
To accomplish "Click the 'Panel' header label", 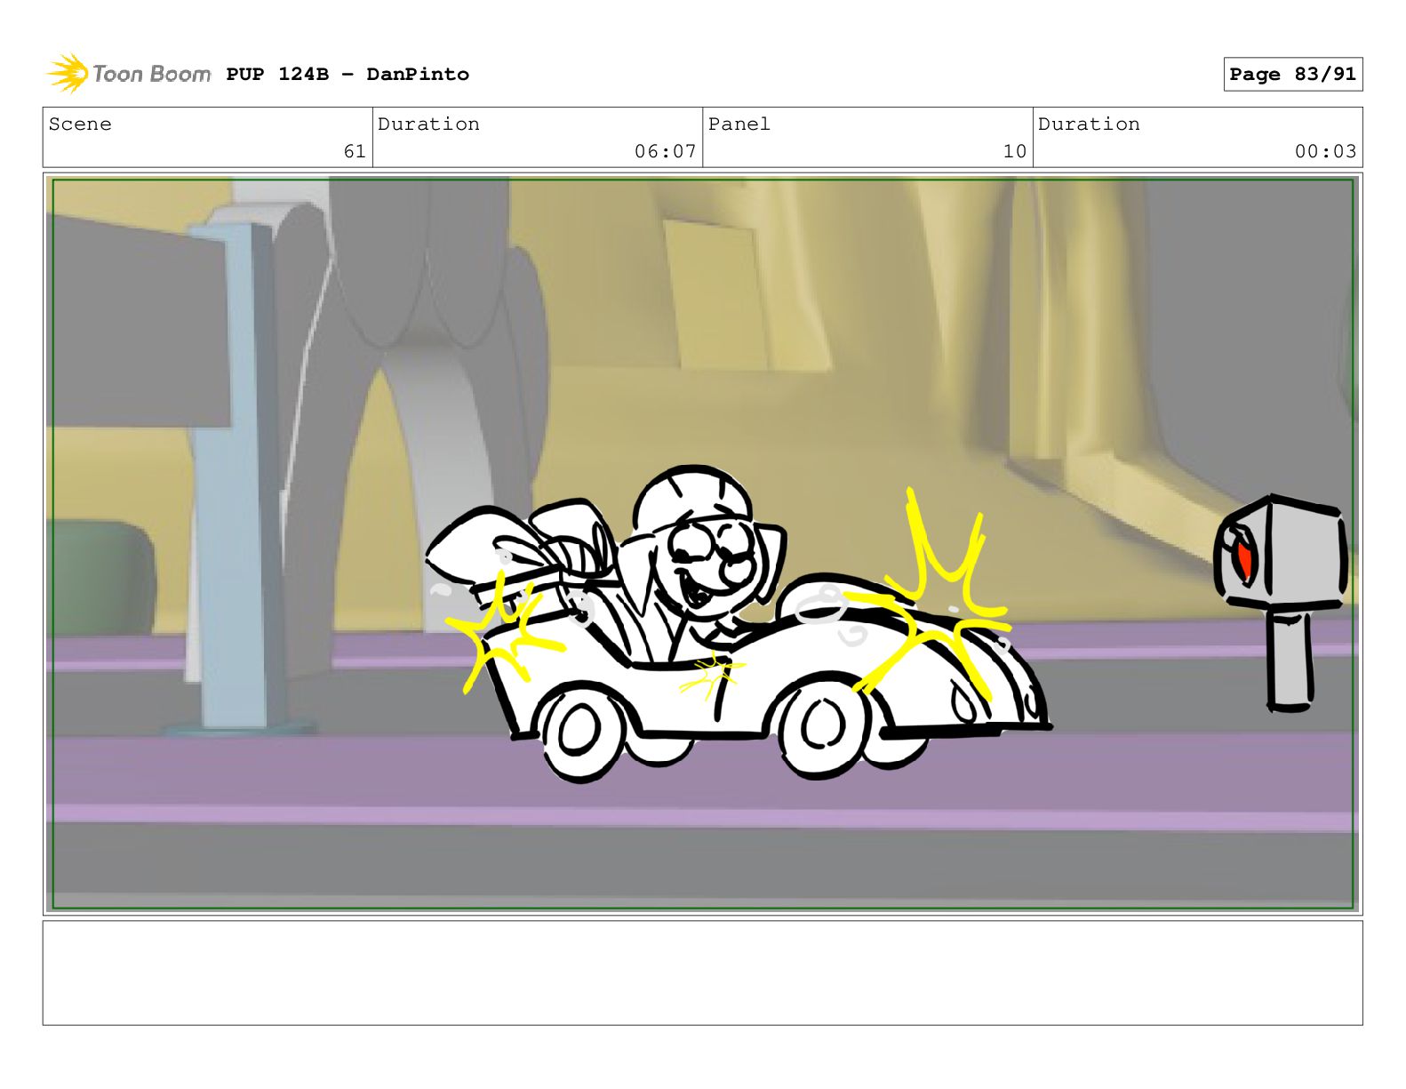I will pyautogui.click(x=739, y=124).
